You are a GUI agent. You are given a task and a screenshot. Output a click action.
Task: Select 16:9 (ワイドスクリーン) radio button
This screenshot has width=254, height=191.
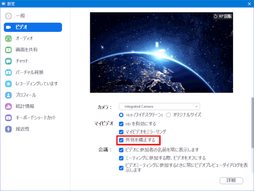[121, 115]
